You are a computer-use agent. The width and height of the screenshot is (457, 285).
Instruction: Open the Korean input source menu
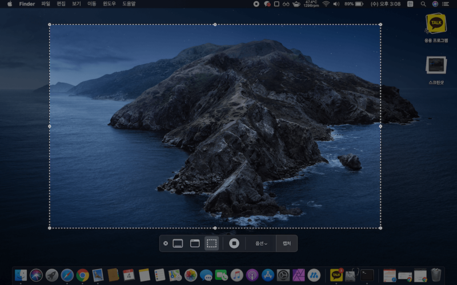click(410, 4)
